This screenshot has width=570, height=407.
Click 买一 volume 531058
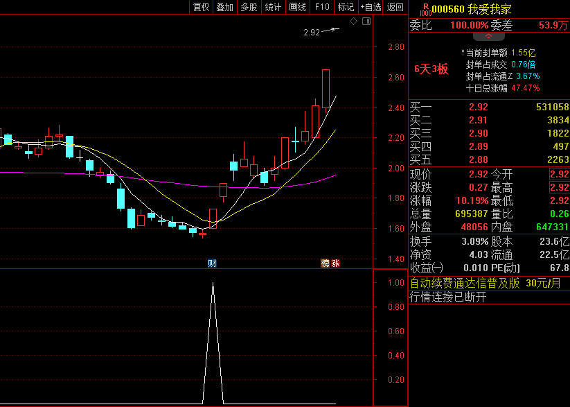pos(553,107)
